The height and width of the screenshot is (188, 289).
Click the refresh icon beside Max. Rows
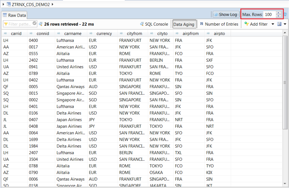click(285, 14)
